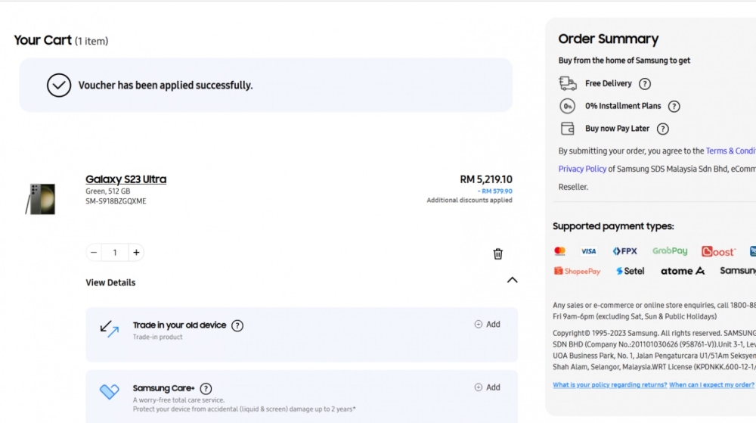Click the Samsung Care+ heart icon

pyautogui.click(x=110, y=391)
